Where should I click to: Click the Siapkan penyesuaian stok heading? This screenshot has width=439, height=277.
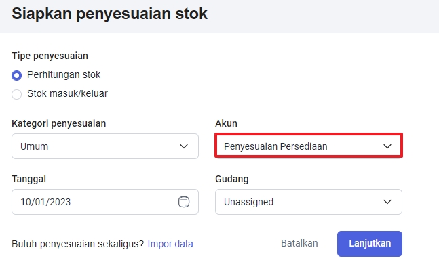pyautogui.click(x=110, y=13)
